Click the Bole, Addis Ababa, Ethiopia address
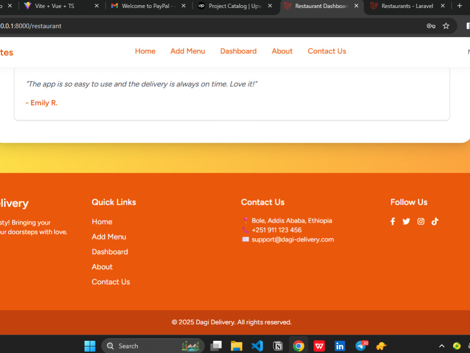This screenshot has height=353, width=470. pyautogui.click(x=292, y=221)
